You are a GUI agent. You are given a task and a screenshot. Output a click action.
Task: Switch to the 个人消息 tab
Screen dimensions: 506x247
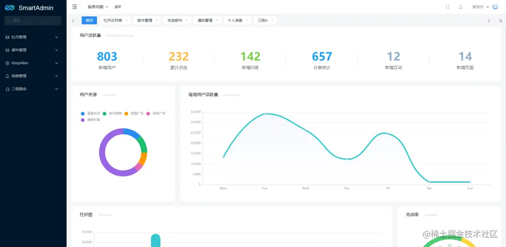[x=235, y=20]
